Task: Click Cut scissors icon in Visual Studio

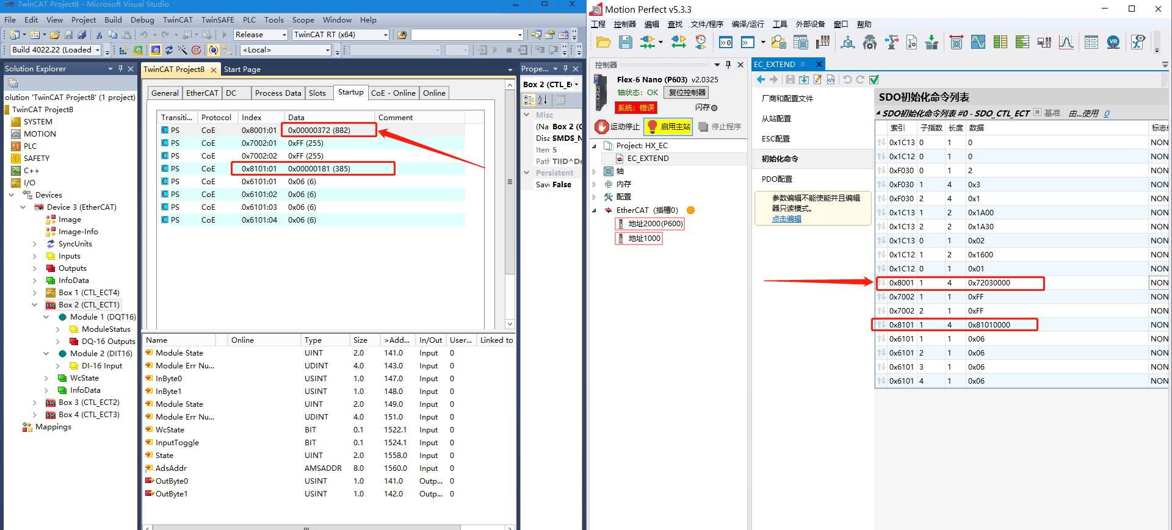Action: pyautogui.click(x=99, y=35)
